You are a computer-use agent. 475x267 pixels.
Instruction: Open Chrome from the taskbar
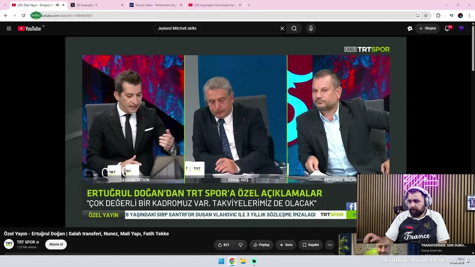point(232,261)
